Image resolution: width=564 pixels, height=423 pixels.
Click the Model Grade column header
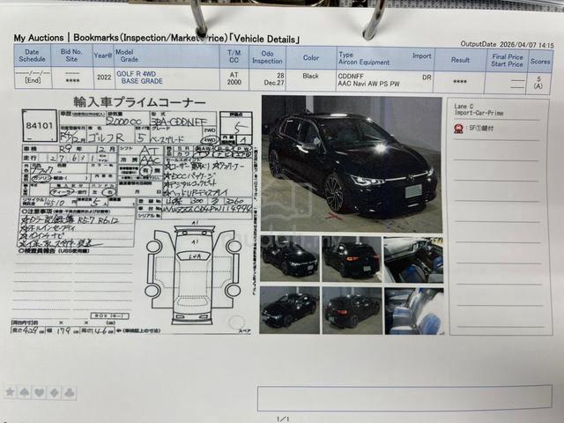click(x=167, y=56)
